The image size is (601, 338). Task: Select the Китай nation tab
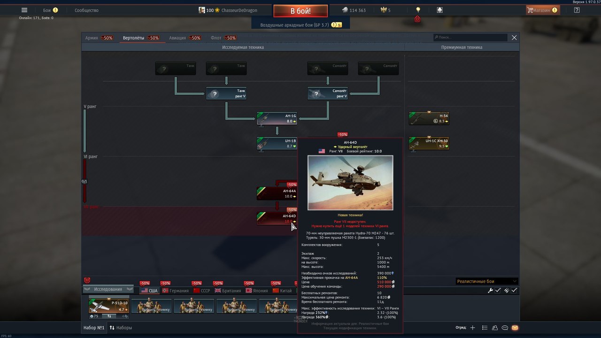click(x=282, y=291)
